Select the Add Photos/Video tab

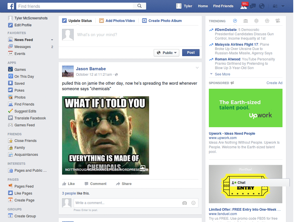[117, 21]
